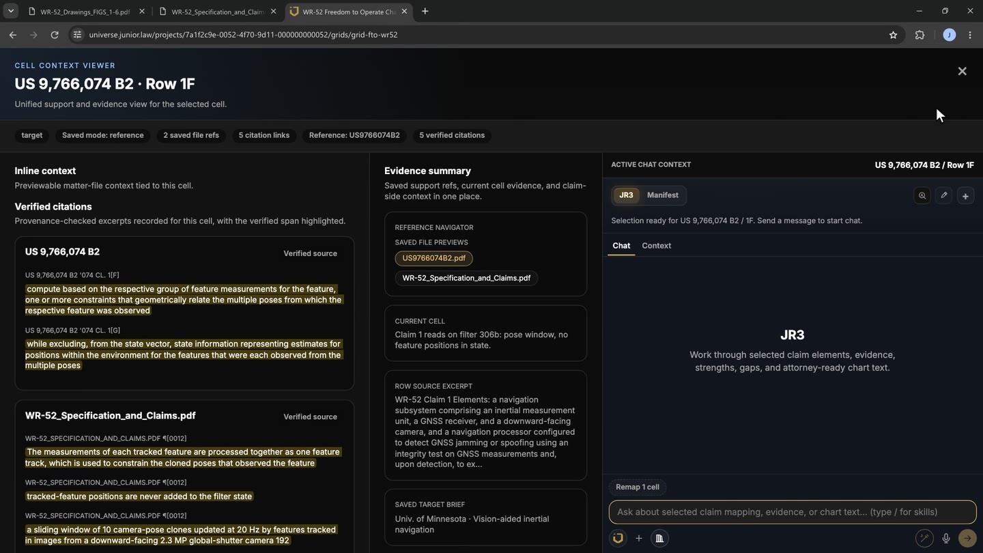This screenshot has height=553, width=983.
Task: Click the 5 citation links chip
Action: pyautogui.click(x=264, y=135)
